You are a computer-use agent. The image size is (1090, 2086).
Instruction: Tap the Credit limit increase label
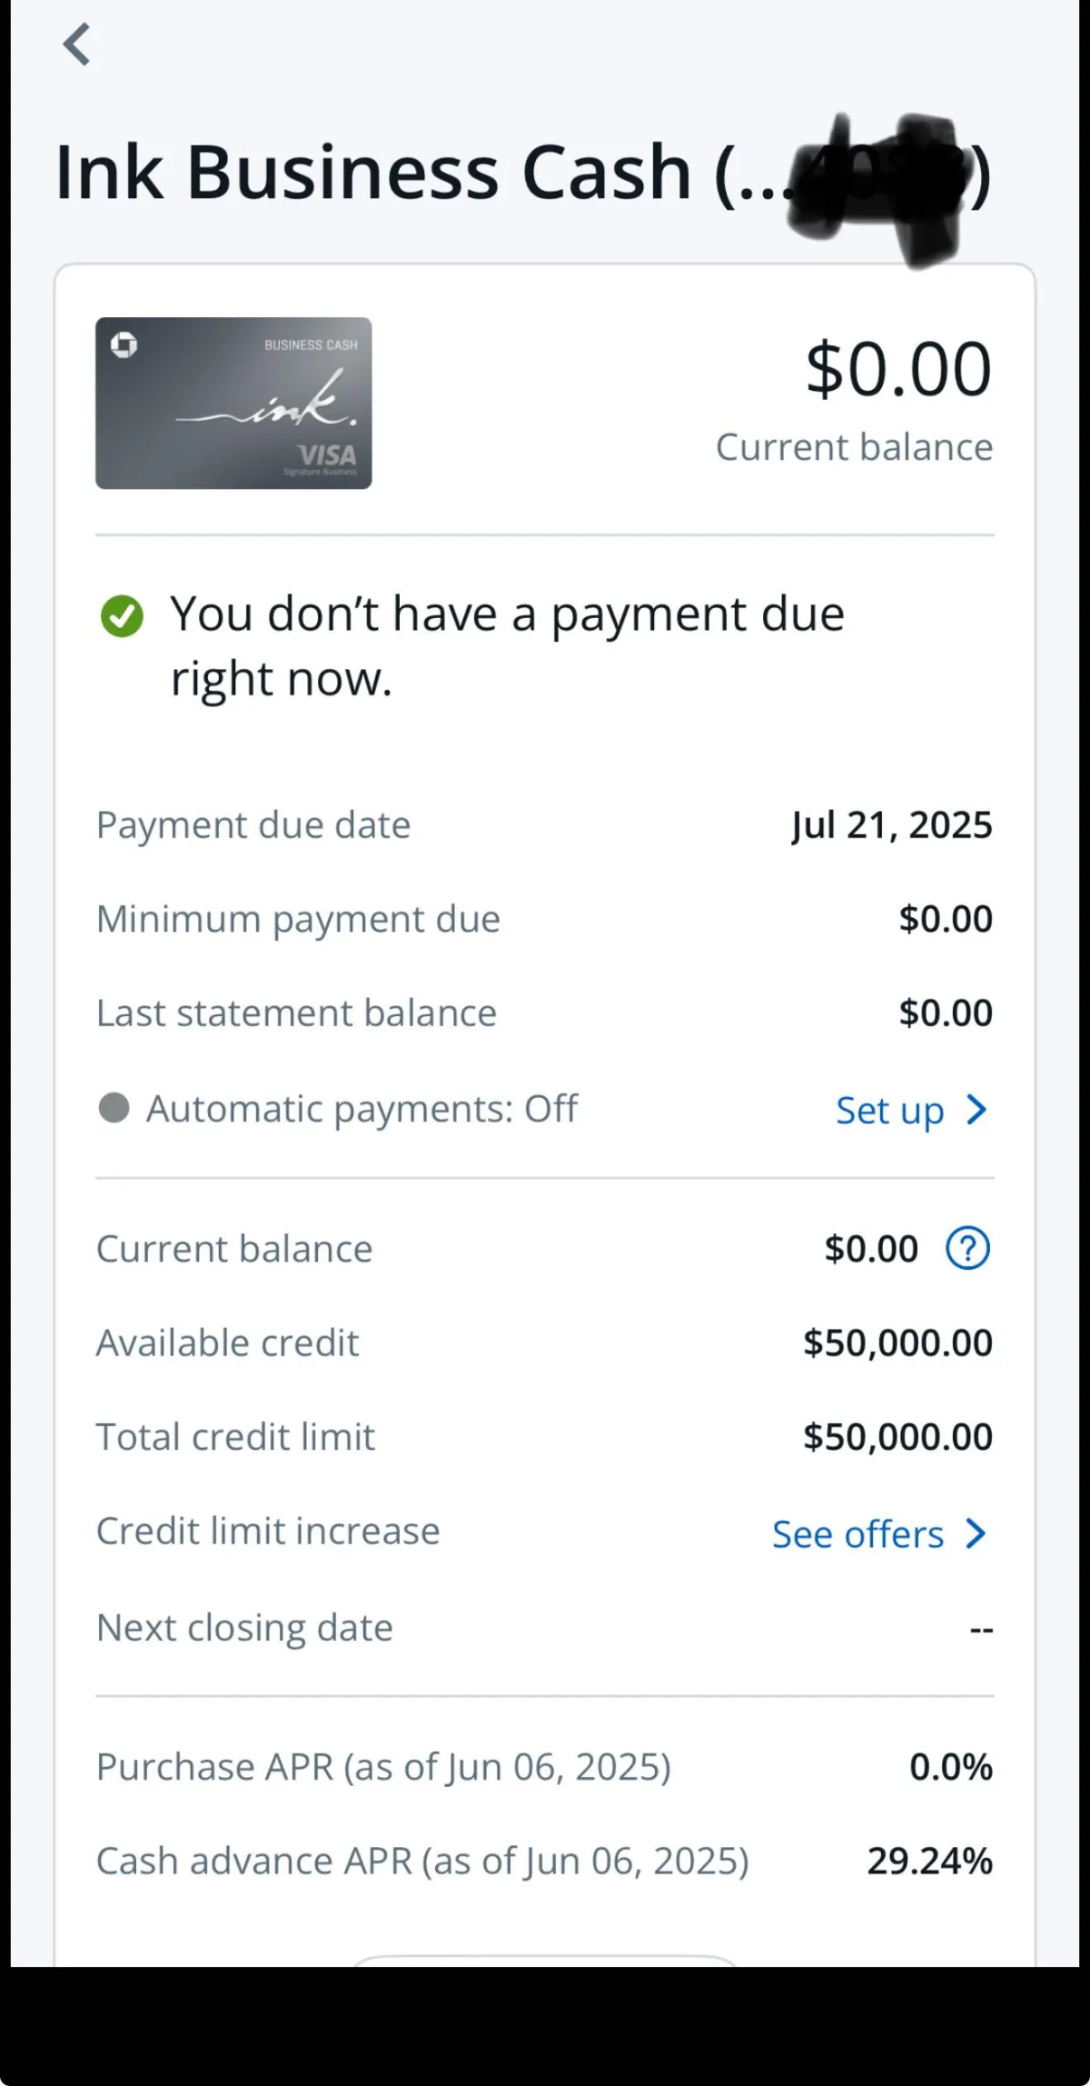(x=268, y=1532)
